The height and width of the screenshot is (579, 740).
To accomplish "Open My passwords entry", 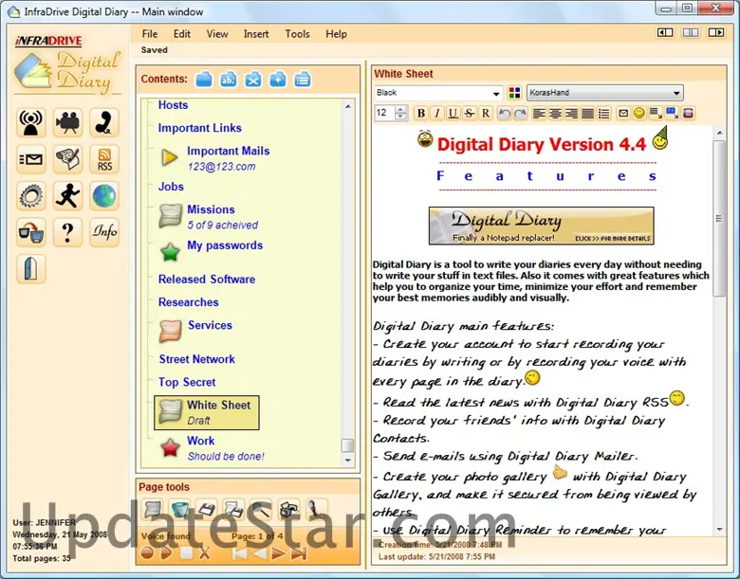I will 225,245.
